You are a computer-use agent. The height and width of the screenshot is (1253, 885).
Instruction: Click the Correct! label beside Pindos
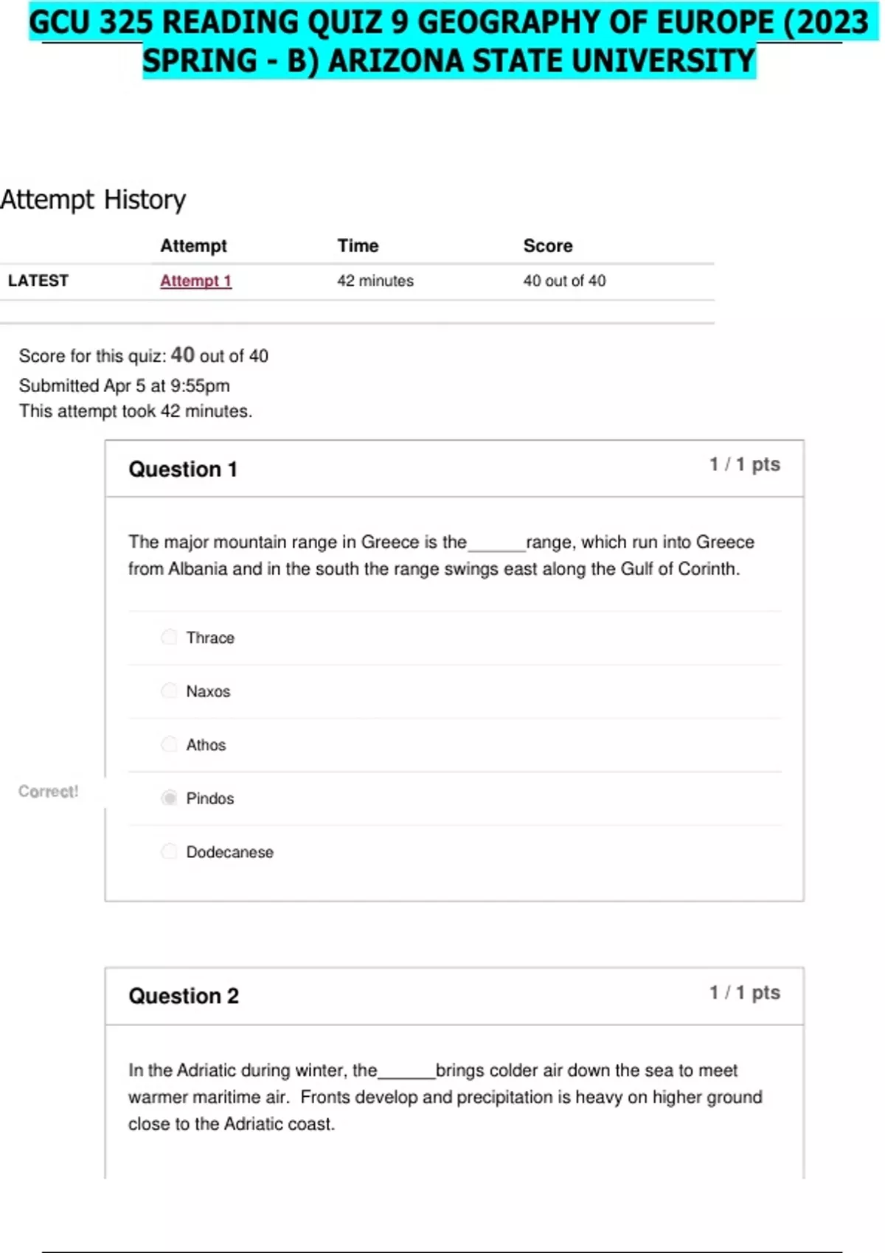coord(48,792)
